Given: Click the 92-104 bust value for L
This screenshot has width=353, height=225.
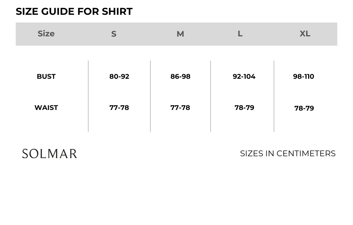Looking at the screenshot, I should tap(244, 76).
